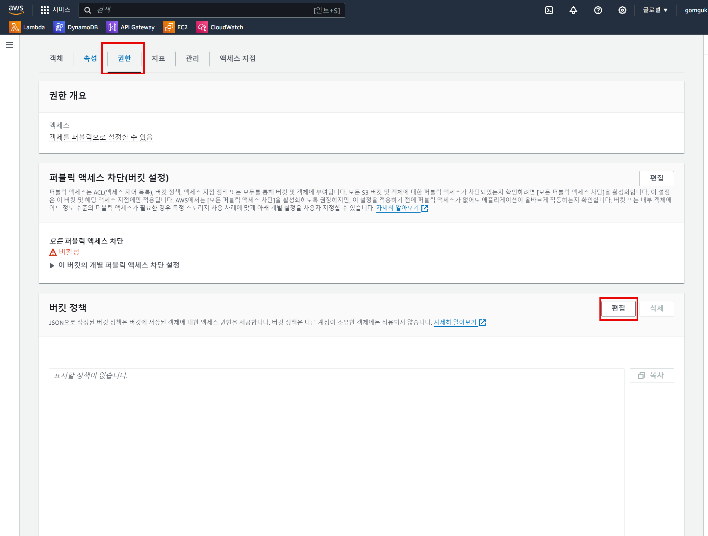Viewport: 708px width, 536px height.
Task: Open the EC2 shortcut
Action: (176, 27)
